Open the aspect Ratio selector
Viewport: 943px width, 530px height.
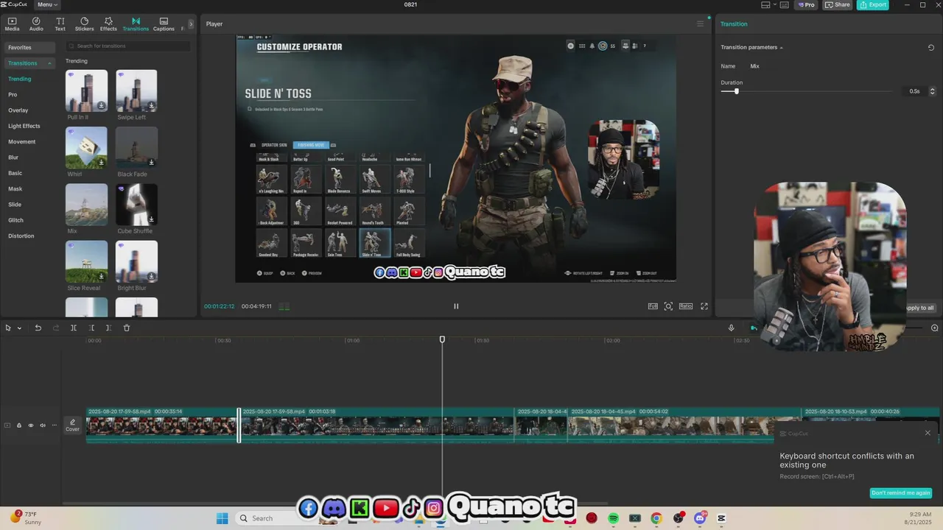click(686, 306)
